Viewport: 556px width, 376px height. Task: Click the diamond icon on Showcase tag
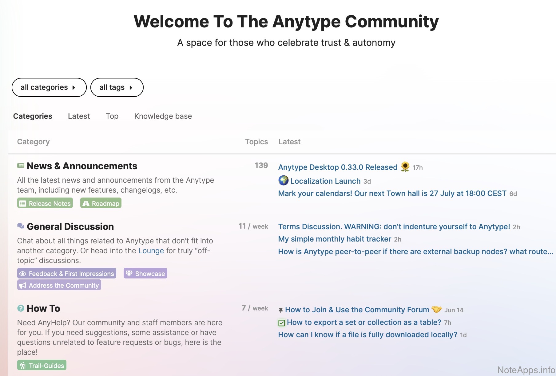129,273
